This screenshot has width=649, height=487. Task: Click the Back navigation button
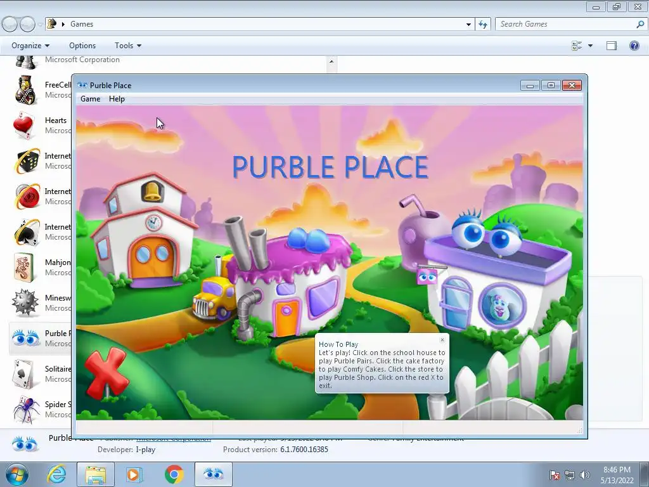(10, 25)
